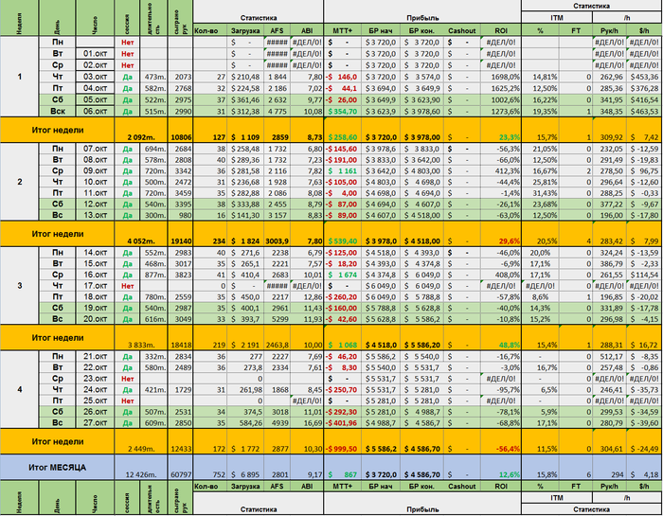Click the red Нет cell on 23.окт

point(127,379)
